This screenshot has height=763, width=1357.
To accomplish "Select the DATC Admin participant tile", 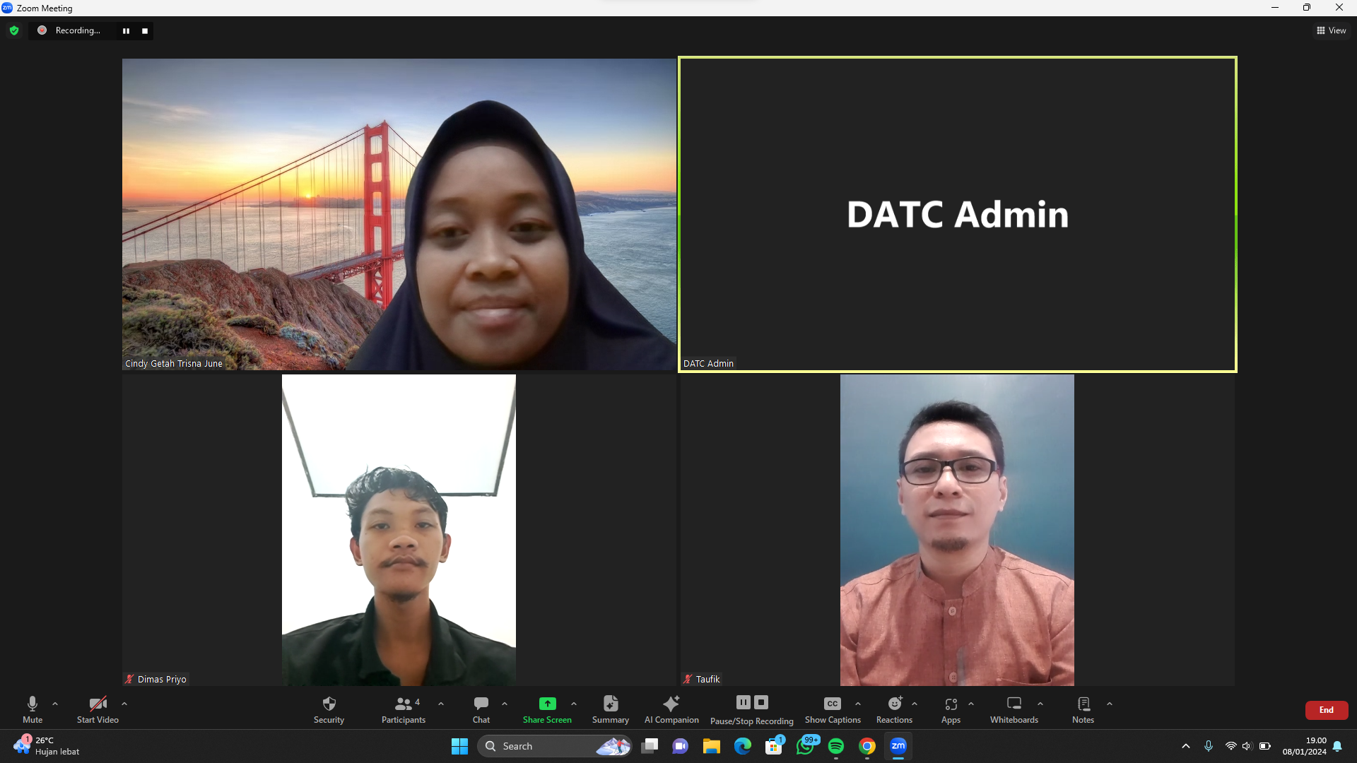I will pyautogui.click(x=957, y=214).
